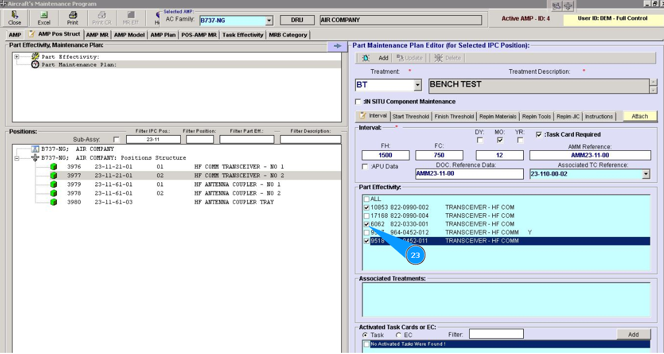Image resolution: width=664 pixels, height=354 pixels.
Task: Click Add button beside the task Filter
Action: [633, 334]
